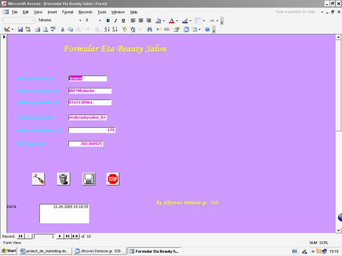Expand the Line/Border Color dropdown arrow
The height and width of the screenshot is (256, 342).
190,20
